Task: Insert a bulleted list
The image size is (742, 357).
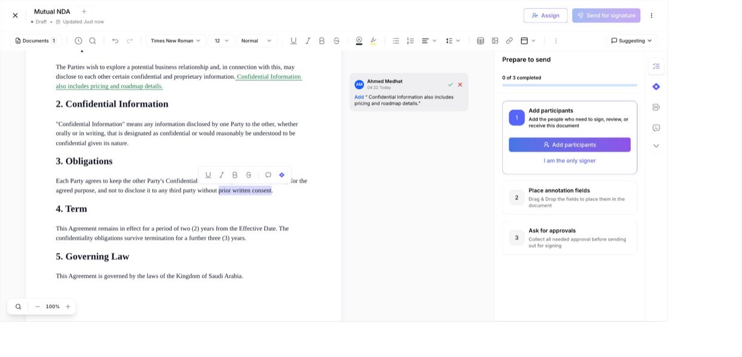Action: click(x=396, y=41)
